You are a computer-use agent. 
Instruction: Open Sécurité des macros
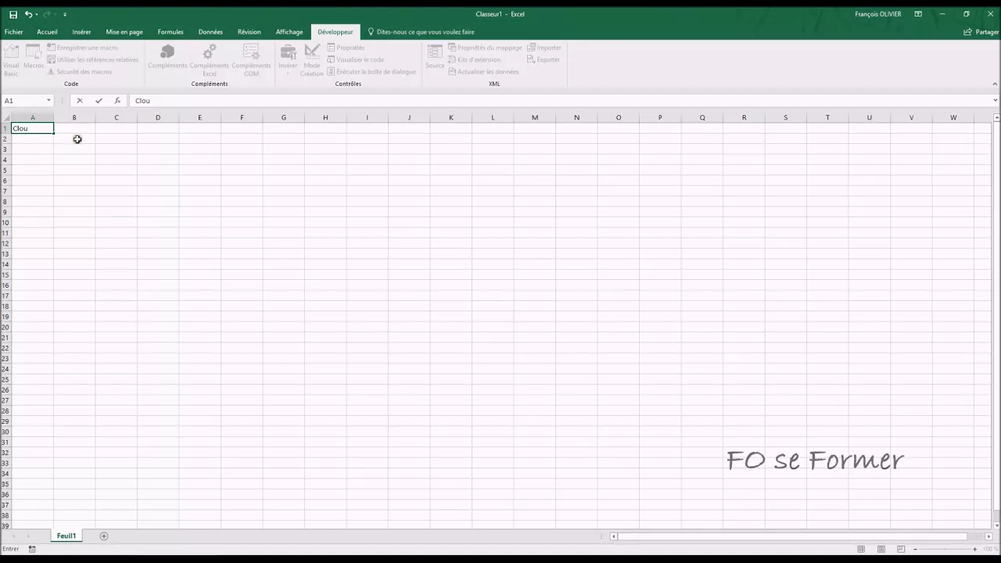click(79, 72)
